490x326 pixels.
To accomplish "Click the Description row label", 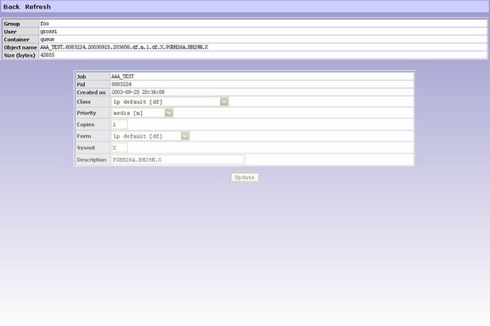I will (93, 160).
